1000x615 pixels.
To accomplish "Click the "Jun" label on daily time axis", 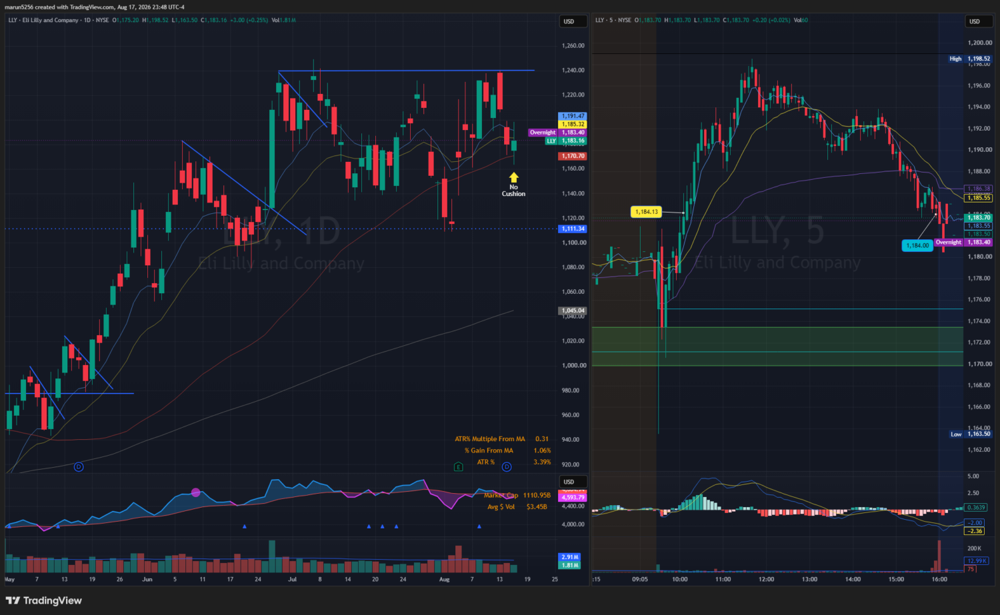I will [147, 580].
